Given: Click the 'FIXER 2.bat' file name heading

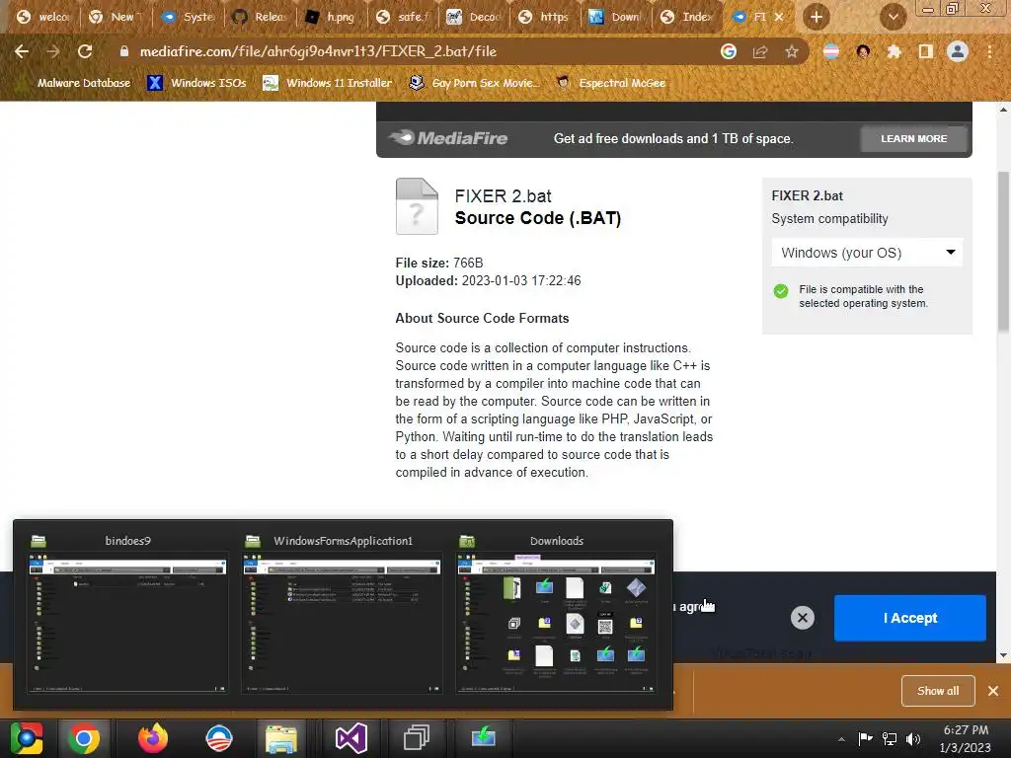Looking at the screenshot, I should coord(503,196).
